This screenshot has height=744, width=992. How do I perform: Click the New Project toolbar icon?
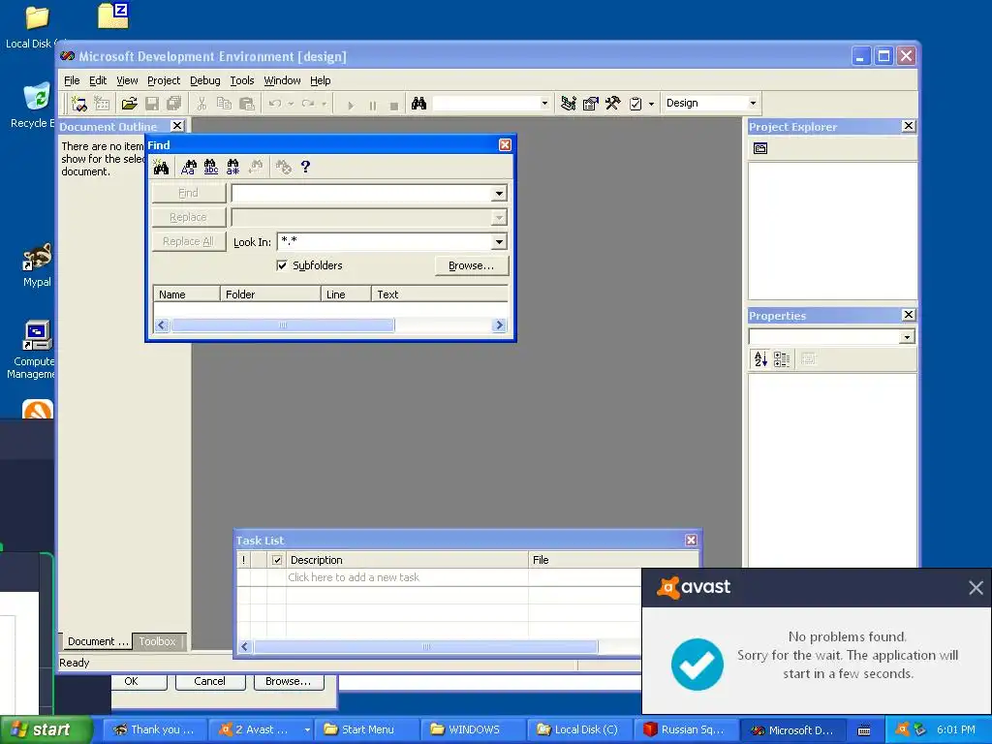[79, 104]
